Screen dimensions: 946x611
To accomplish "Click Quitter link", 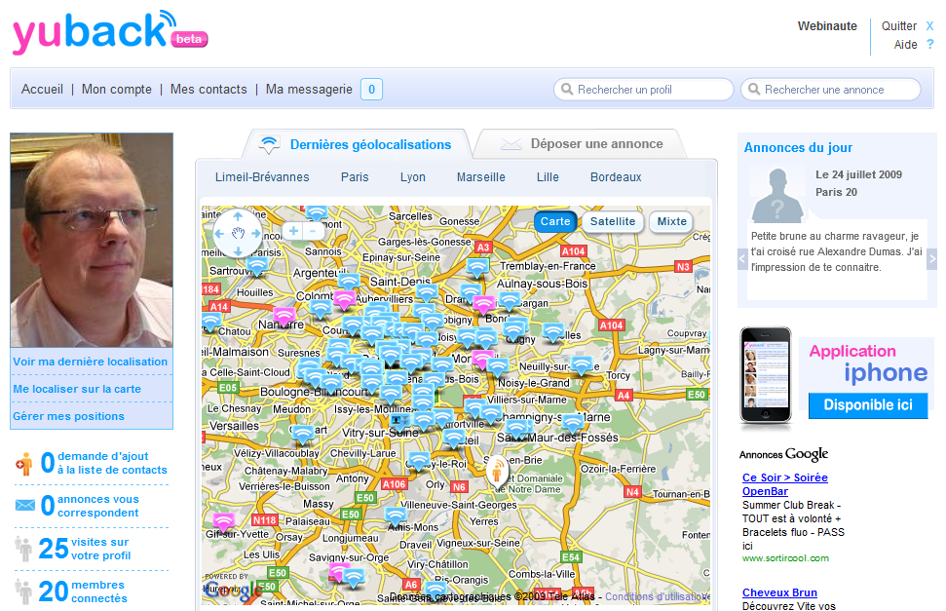I will (x=899, y=26).
